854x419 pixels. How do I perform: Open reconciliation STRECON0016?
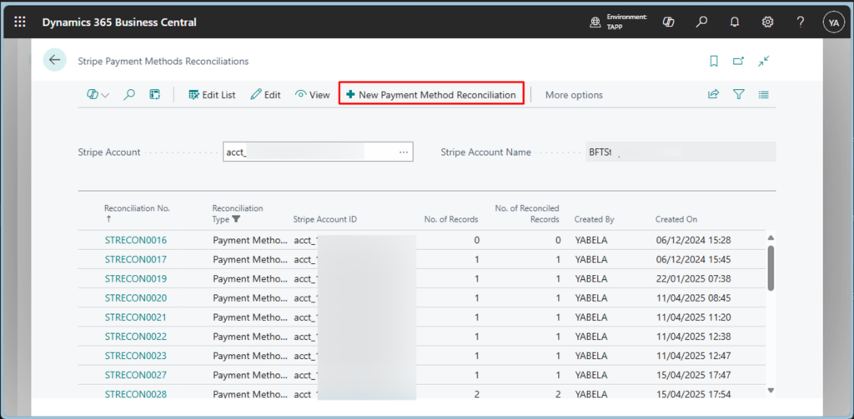pyautogui.click(x=136, y=240)
